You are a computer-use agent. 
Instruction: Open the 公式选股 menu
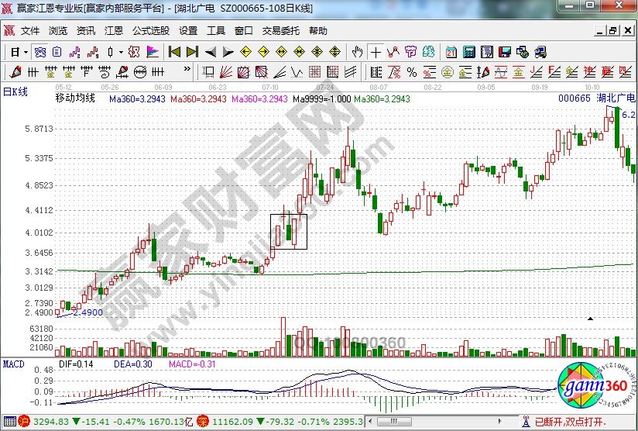(150, 31)
